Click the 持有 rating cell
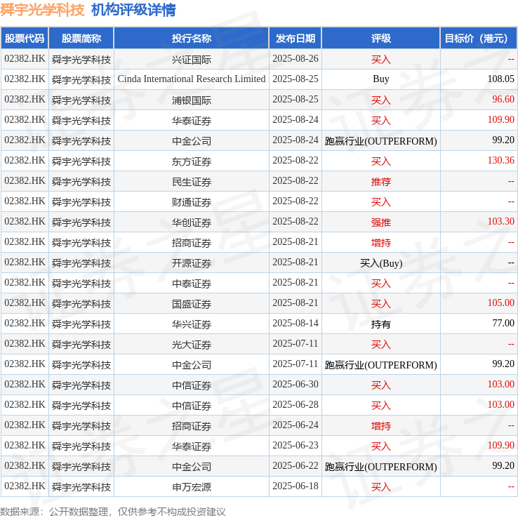The width and height of the screenshot is (518, 518). click(381, 324)
